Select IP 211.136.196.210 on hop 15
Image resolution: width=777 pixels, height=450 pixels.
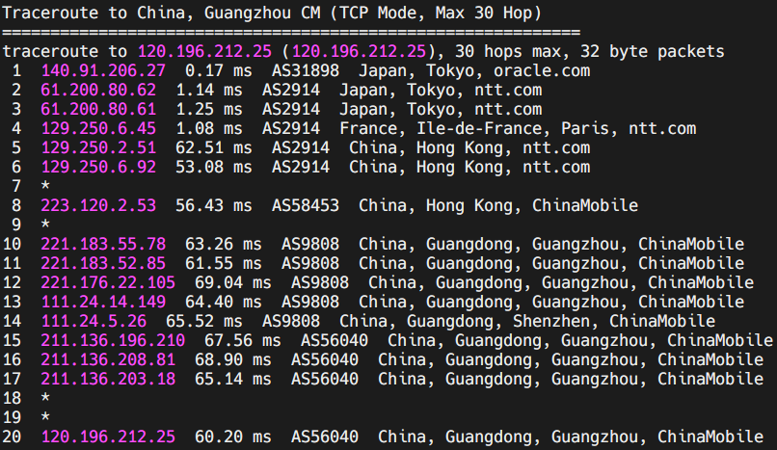pos(113,341)
